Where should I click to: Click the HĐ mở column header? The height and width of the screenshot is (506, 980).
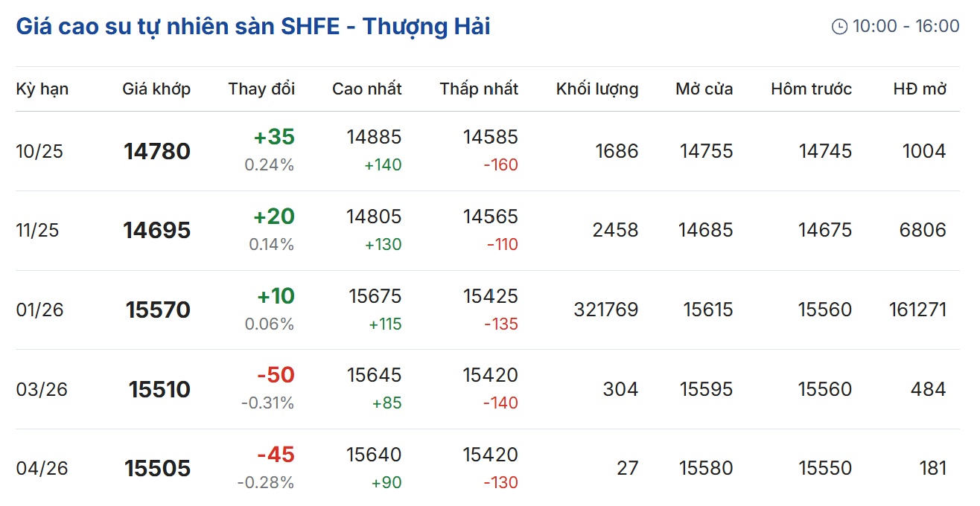(x=920, y=89)
